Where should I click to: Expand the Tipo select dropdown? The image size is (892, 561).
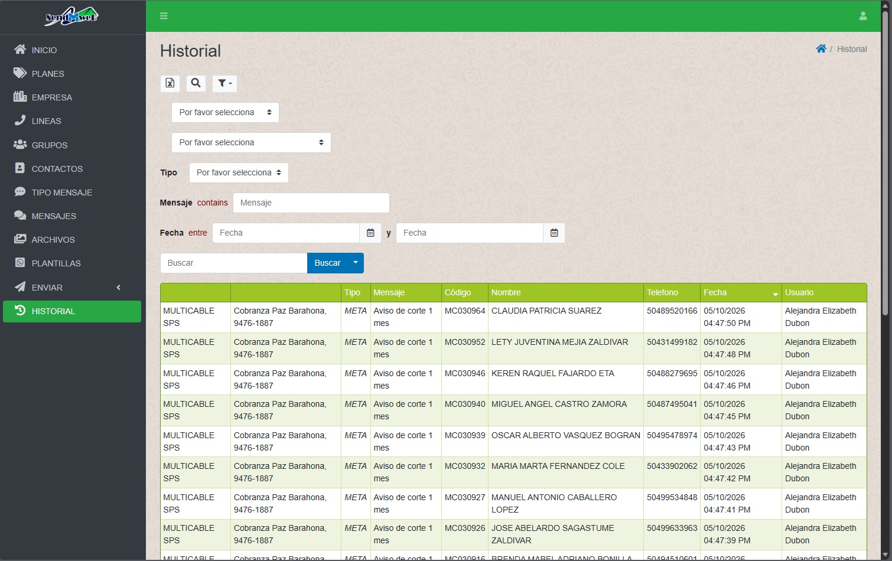coord(239,172)
